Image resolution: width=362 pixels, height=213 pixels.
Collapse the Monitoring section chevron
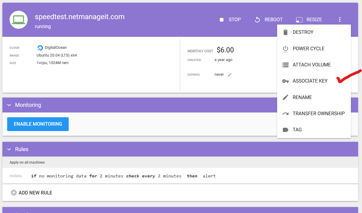pyautogui.click(x=9, y=105)
